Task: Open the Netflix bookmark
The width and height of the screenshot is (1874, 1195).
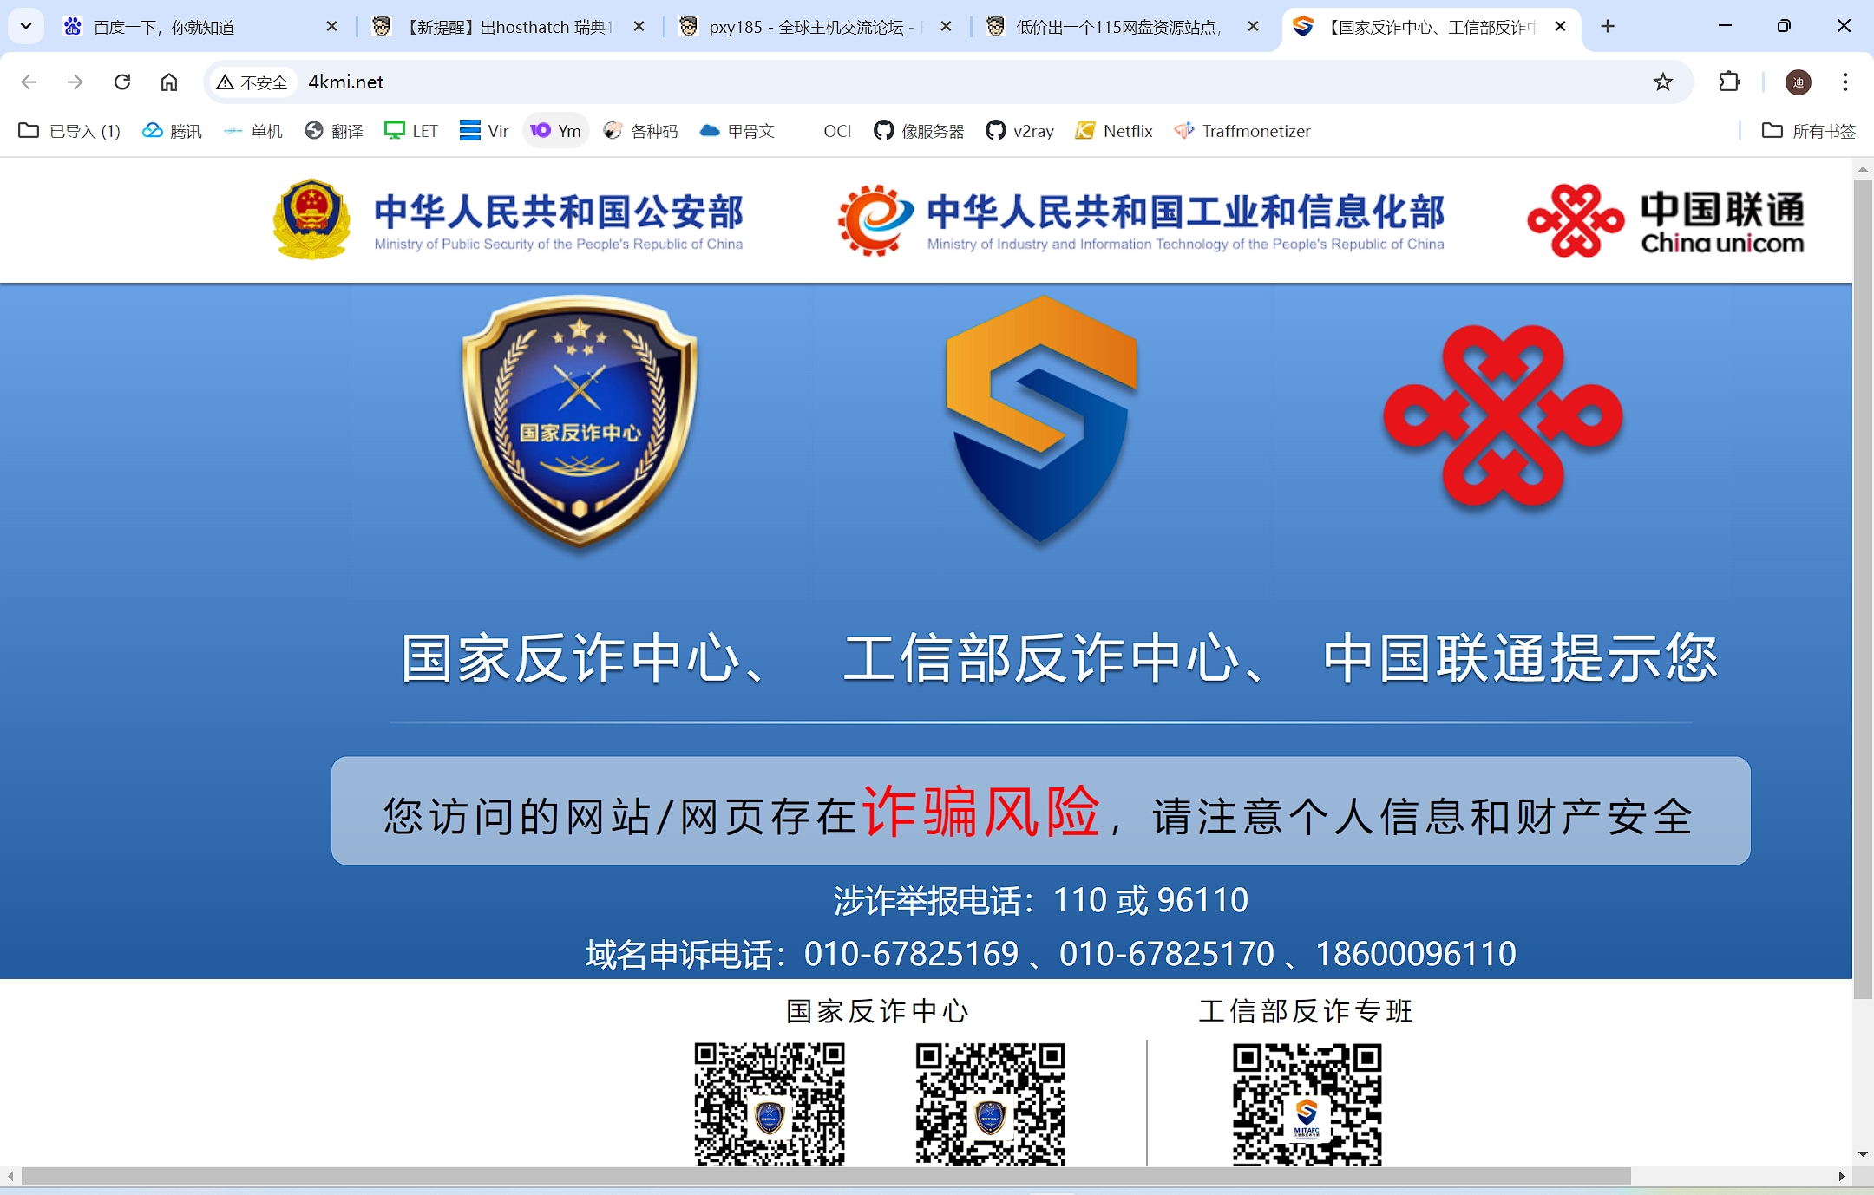Action: 1115,131
